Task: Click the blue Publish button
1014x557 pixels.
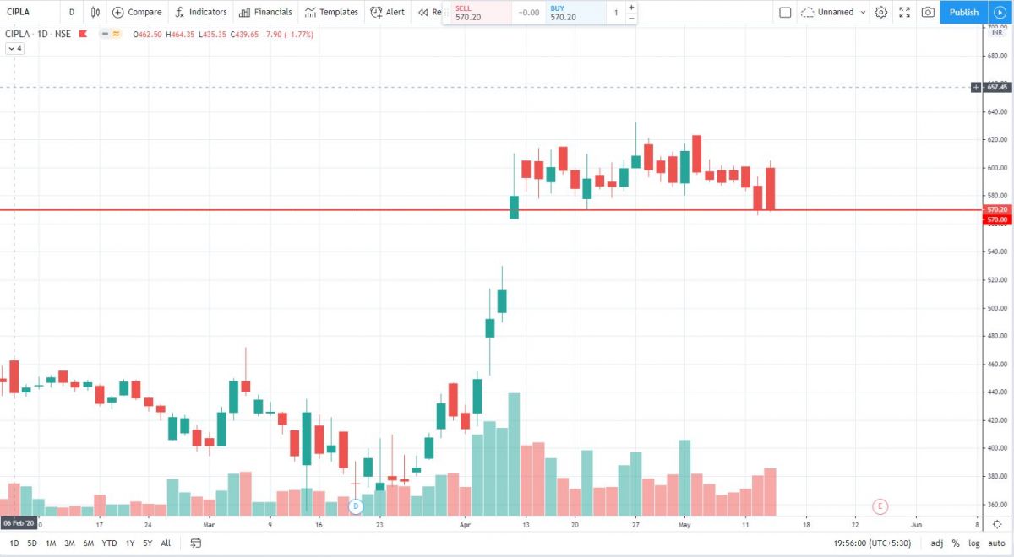Action: (963, 12)
